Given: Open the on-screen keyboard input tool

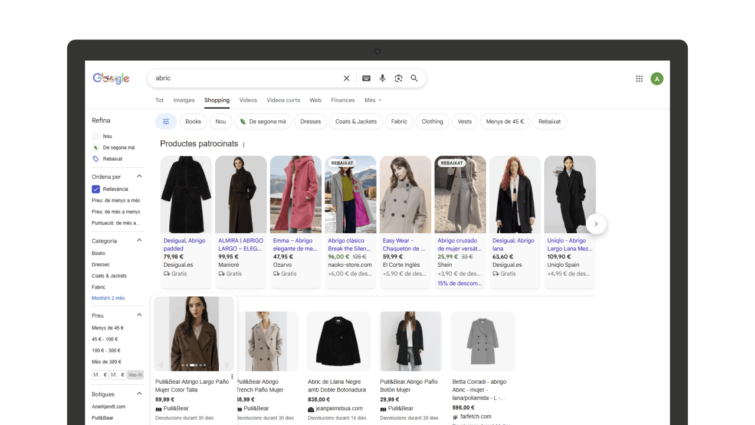Looking at the screenshot, I should [x=366, y=79].
